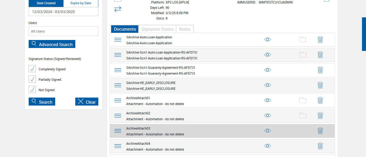
Task: Click folder icon for SArchive-Scn1-Auto-Loan-Application-RS-AFD731
Action: click(x=303, y=55)
